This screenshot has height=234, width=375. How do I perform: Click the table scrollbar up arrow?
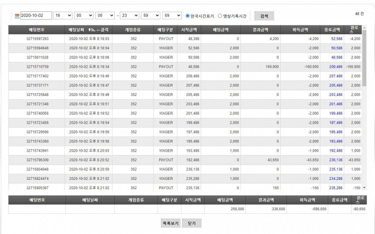[x=364, y=28]
